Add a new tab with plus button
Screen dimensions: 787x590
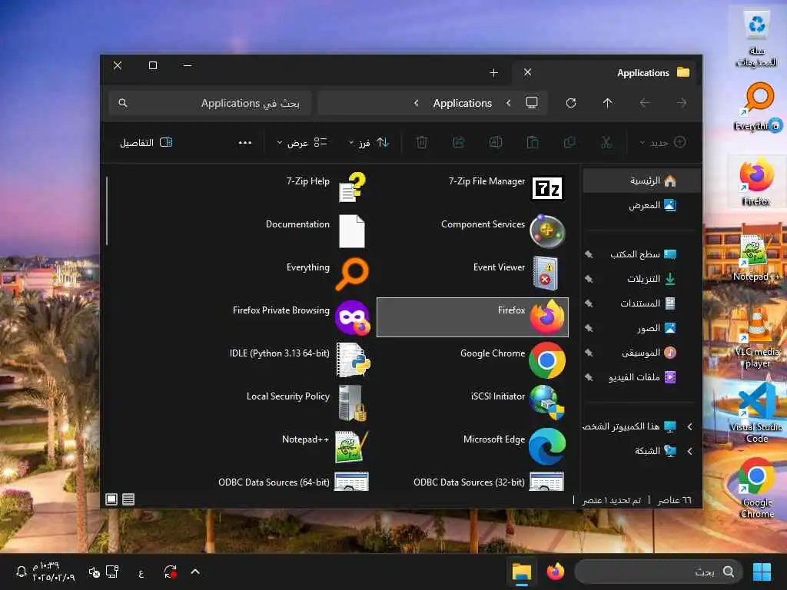click(494, 73)
